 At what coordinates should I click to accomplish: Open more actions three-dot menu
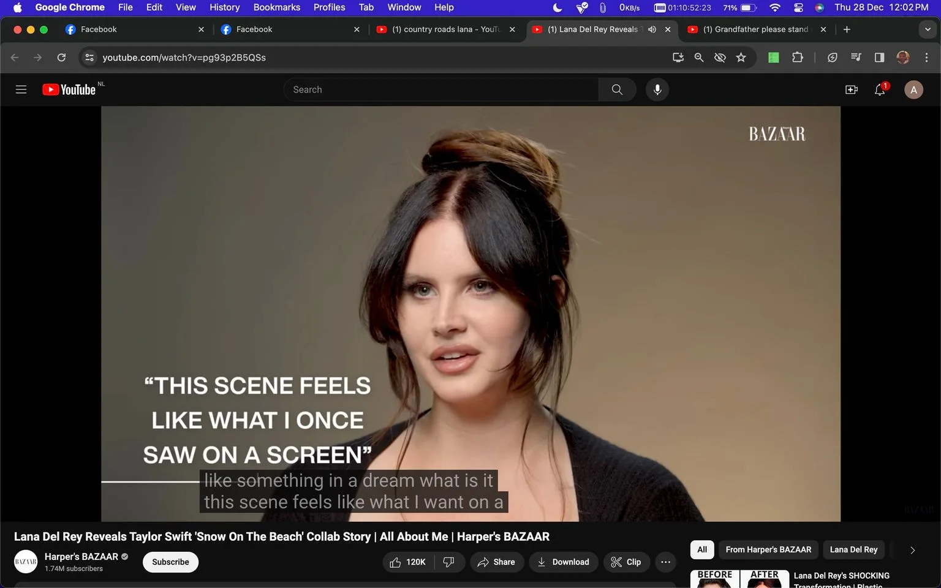click(666, 562)
